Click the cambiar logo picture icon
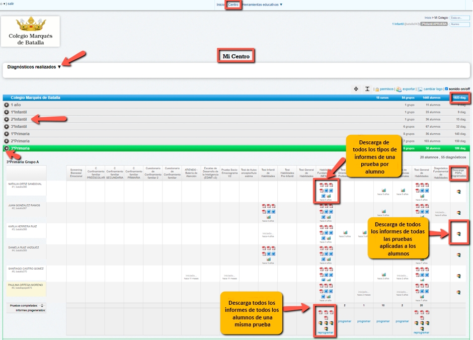 click(x=420, y=89)
